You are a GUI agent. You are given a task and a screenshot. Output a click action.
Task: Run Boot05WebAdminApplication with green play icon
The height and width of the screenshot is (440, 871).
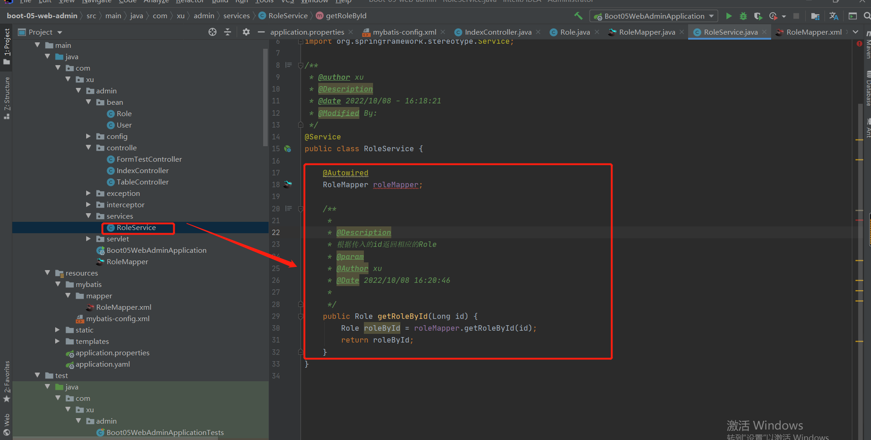(x=729, y=16)
